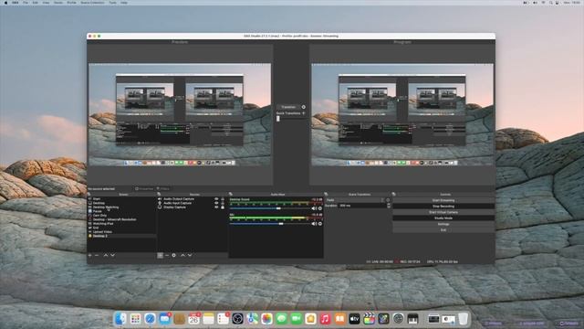Open Fade transition properties gear
584x329 pixels.
click(x=388, y=200)
